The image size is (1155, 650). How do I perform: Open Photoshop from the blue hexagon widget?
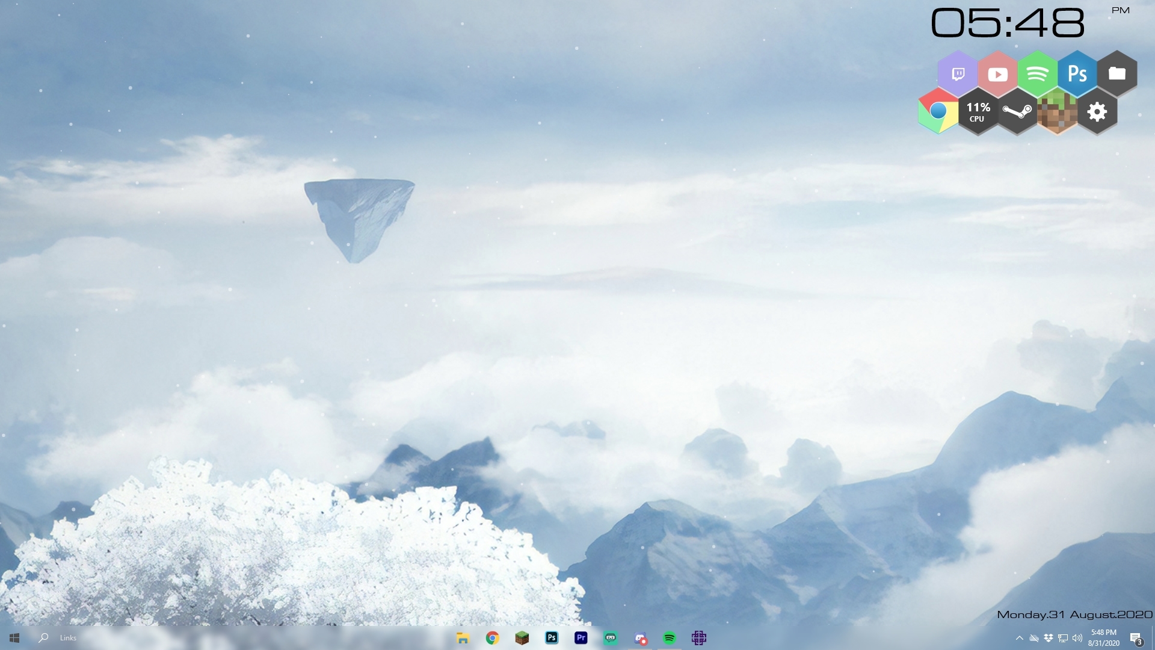[x=1077, y=74]
